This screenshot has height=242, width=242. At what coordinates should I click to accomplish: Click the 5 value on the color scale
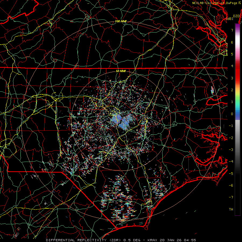pyautogui.click(x=232, y=54)
